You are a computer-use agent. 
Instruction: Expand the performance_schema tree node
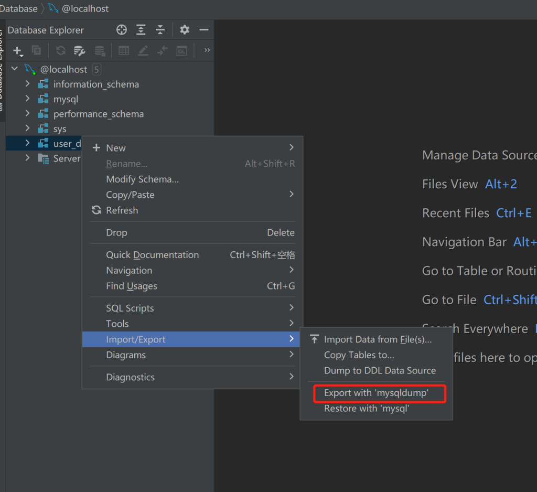28,114
